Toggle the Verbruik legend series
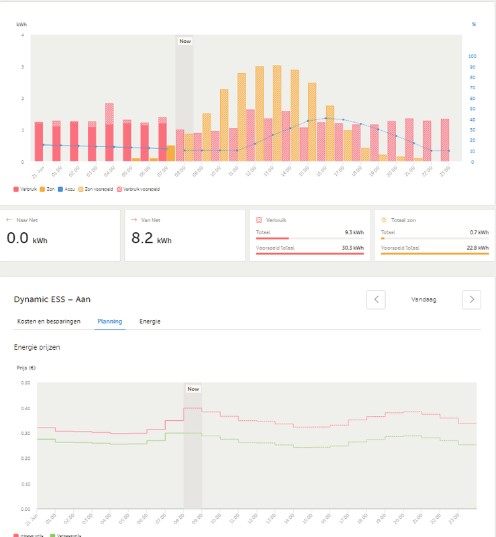 point(25,189)
